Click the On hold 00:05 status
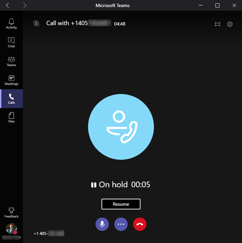This screenshot has height=243, width=242. tap(121, 185)
